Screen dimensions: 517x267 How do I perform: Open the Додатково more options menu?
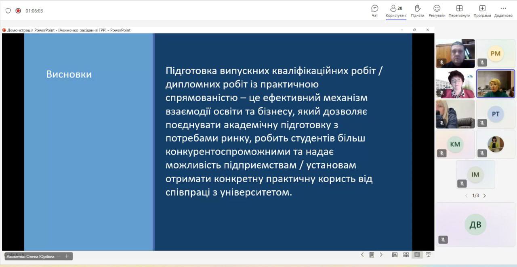pyautogui.click(x=503, y=10)
